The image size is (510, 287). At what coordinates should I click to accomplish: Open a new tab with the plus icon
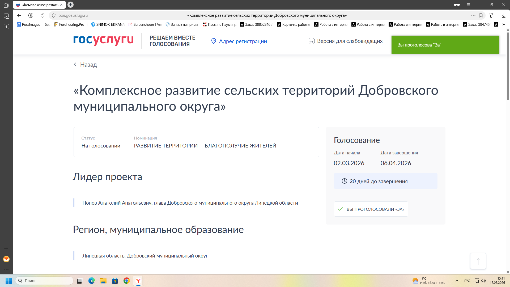[x=71, y=5]
